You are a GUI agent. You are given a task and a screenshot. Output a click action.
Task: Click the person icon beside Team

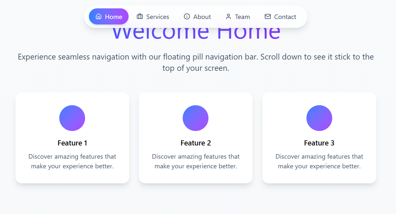(x=228, y=16)
